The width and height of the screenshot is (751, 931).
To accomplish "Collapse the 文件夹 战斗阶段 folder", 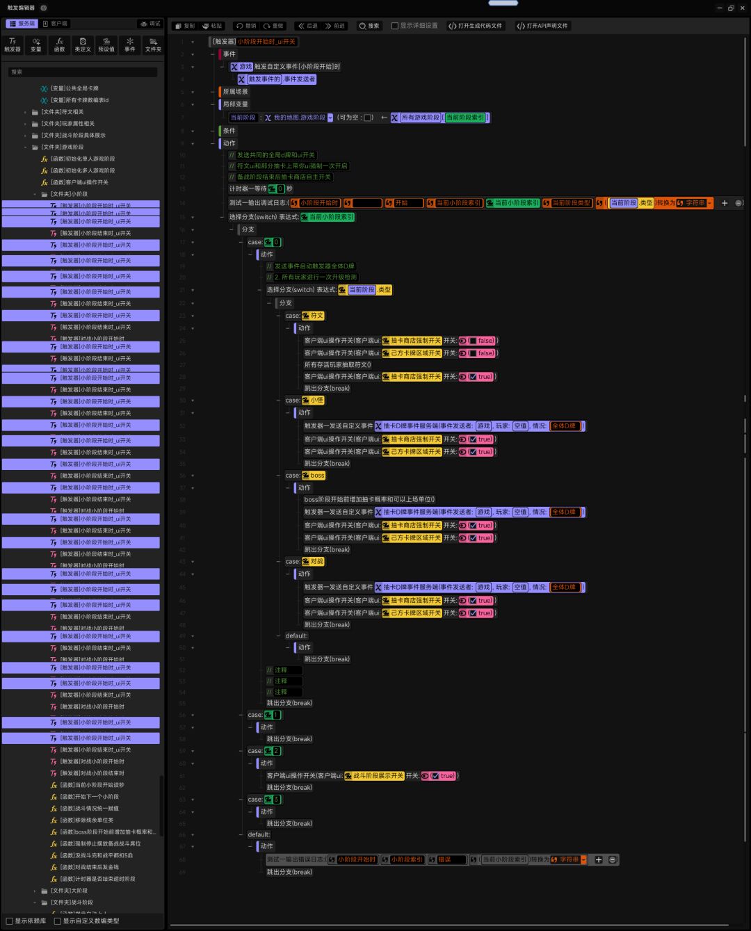I will click(x=35, y=902).
